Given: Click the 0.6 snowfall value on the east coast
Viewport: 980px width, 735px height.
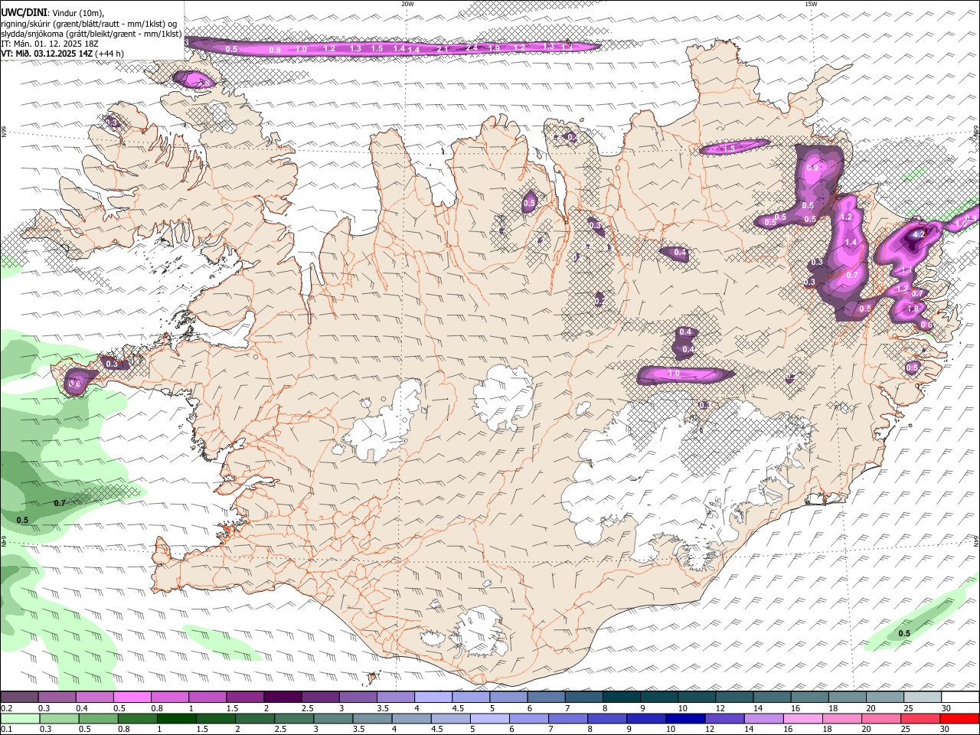Looking at the screenshot, I should point(926,325).
